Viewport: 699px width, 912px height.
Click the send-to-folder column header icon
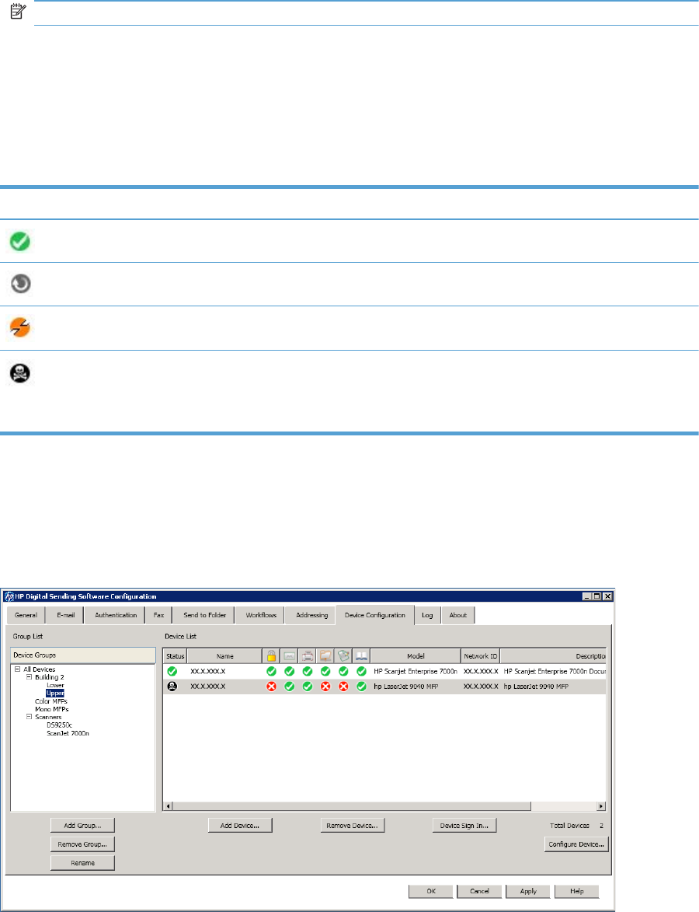tap(325, 656)
